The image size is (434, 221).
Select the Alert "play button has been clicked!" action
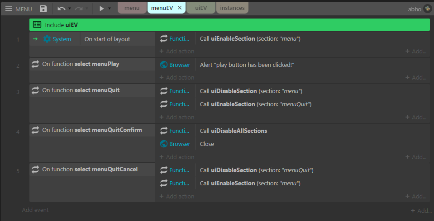pyautogui.click(x=247, y=65)
